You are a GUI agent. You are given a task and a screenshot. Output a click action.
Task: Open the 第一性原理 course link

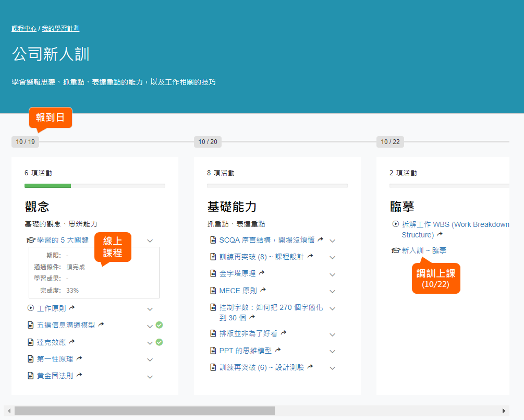[x=55, y=359]
